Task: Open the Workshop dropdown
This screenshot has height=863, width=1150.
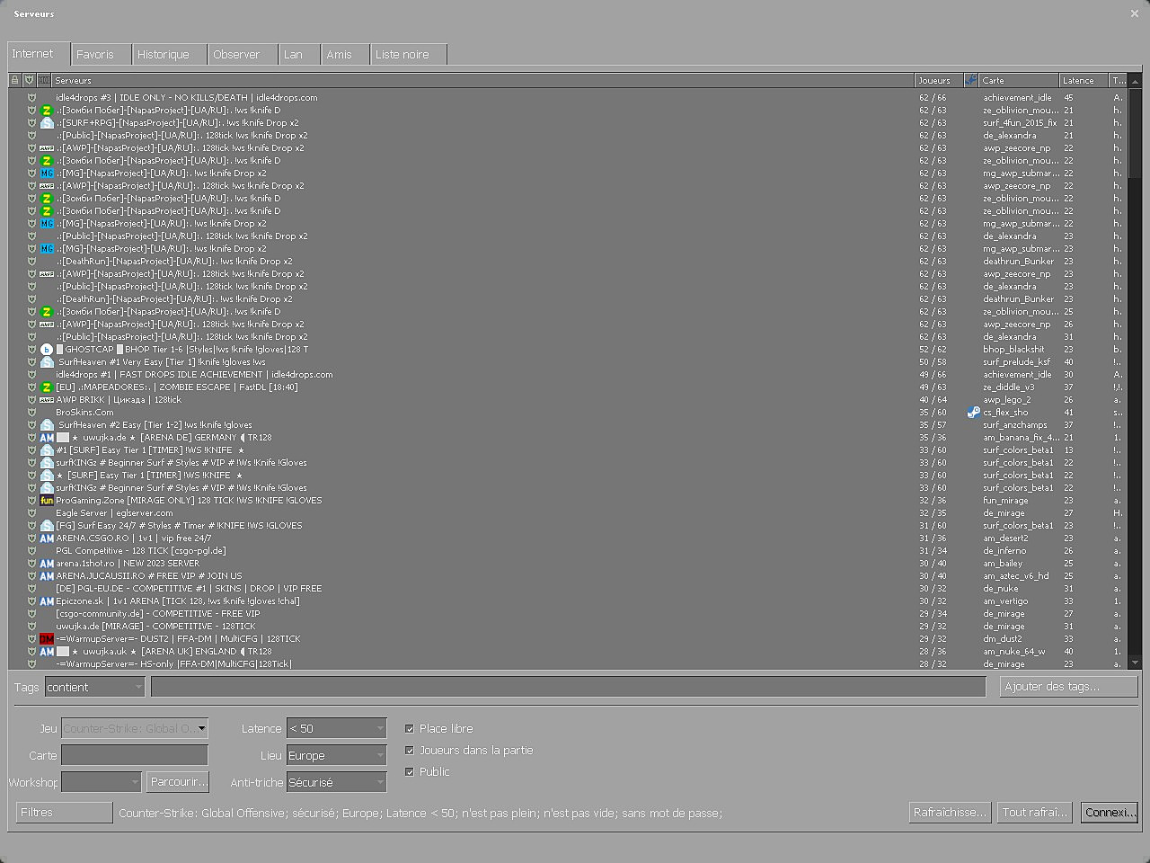Action: 102,782
